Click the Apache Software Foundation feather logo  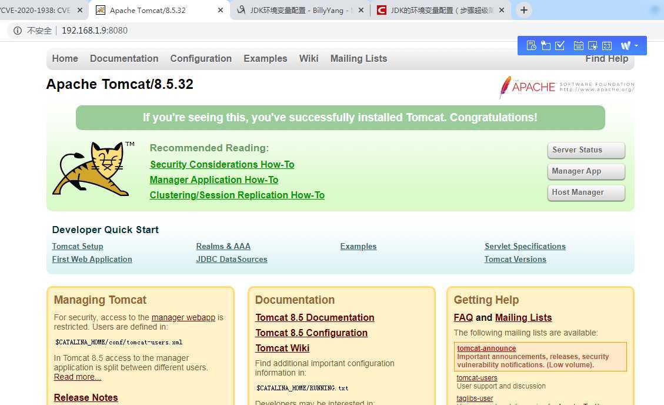[566, 87]
